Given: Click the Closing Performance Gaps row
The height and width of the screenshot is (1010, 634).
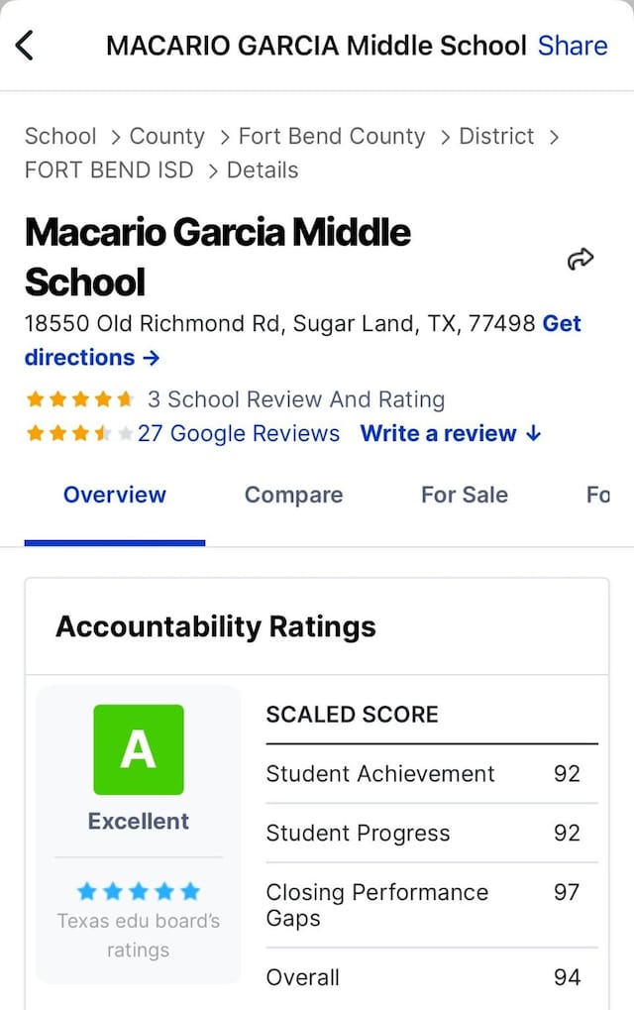Looking at the screenshot, I should pos(432,905).
